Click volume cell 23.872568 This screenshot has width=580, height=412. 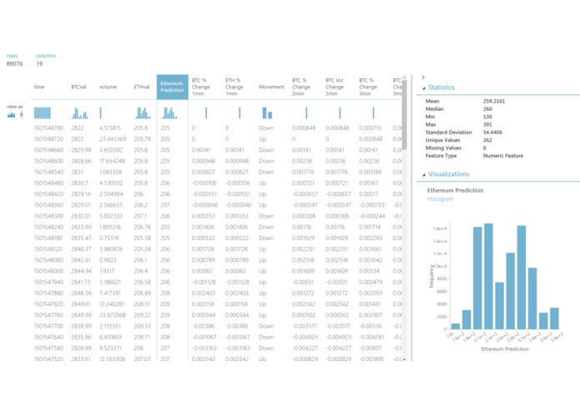(x=113, y=314)
